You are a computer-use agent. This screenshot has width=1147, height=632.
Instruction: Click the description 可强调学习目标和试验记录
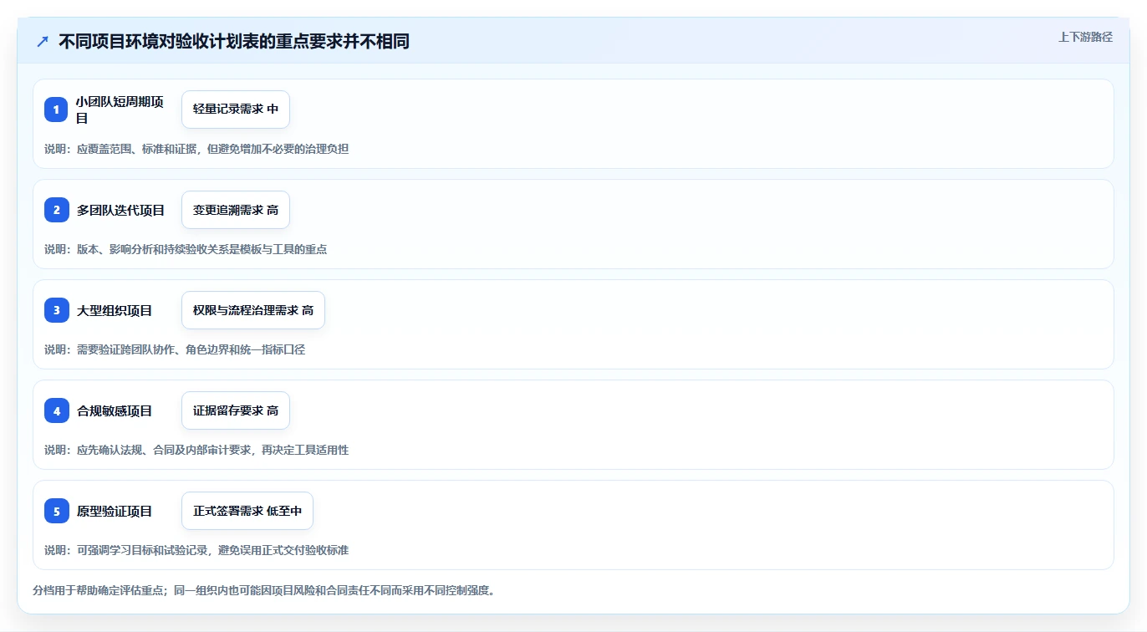143,550
